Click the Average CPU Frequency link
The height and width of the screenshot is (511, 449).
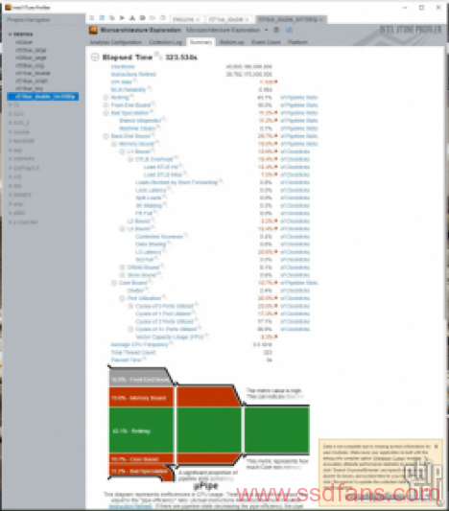139,344
